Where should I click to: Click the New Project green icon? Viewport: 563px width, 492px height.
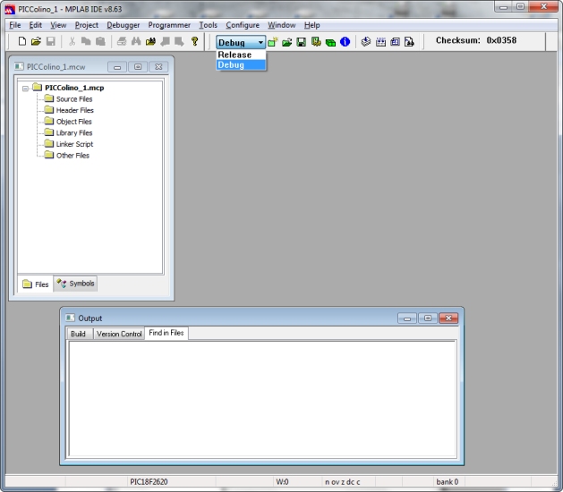pos(273,42)
